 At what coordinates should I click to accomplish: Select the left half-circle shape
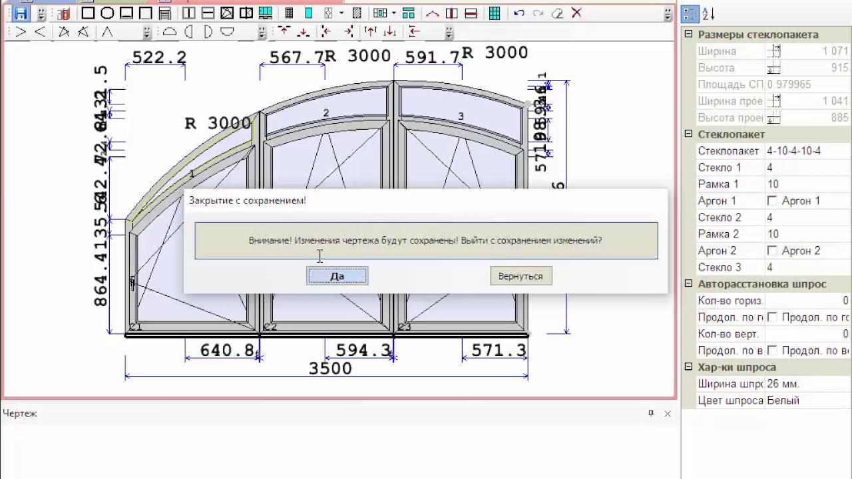(x=189, y=31)
